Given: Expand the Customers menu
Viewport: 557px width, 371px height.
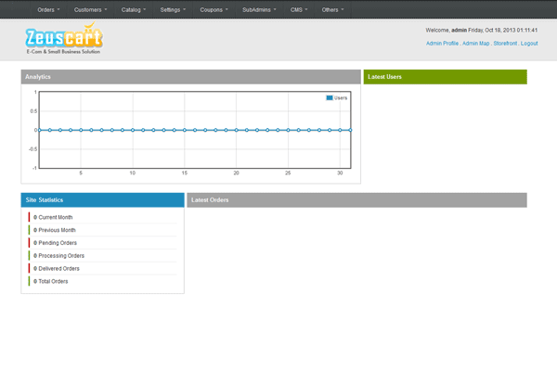Looking at the screenshot, I should [x=90, y=10].
